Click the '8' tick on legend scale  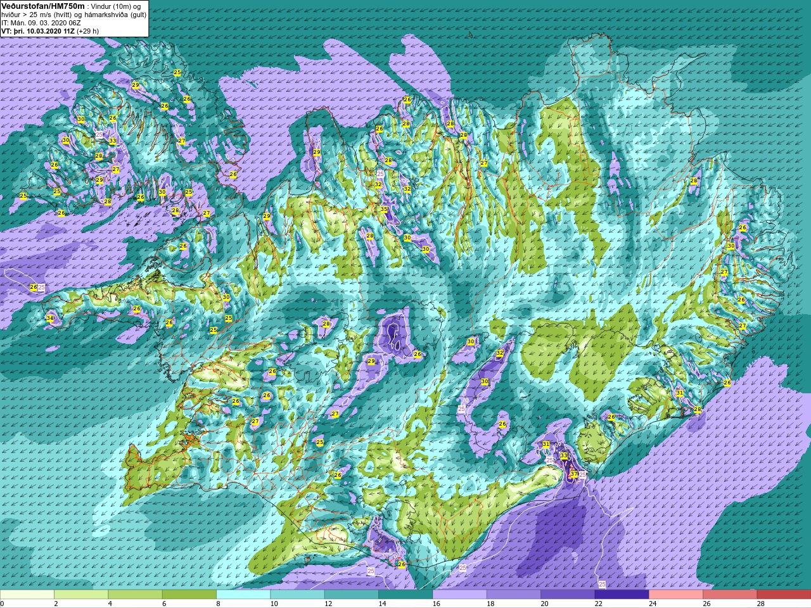coord(218,604)
